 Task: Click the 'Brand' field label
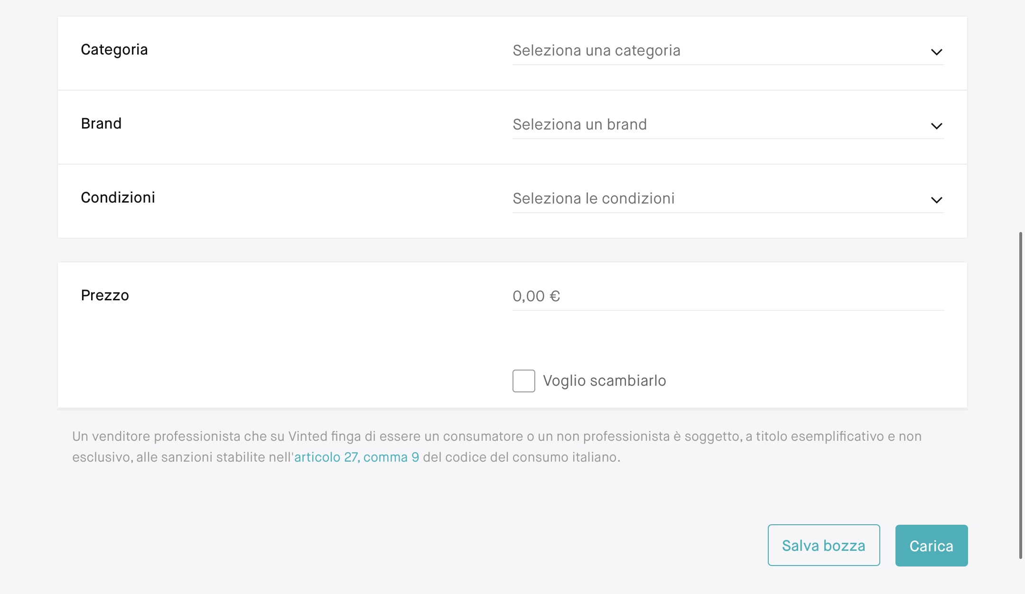101,124
